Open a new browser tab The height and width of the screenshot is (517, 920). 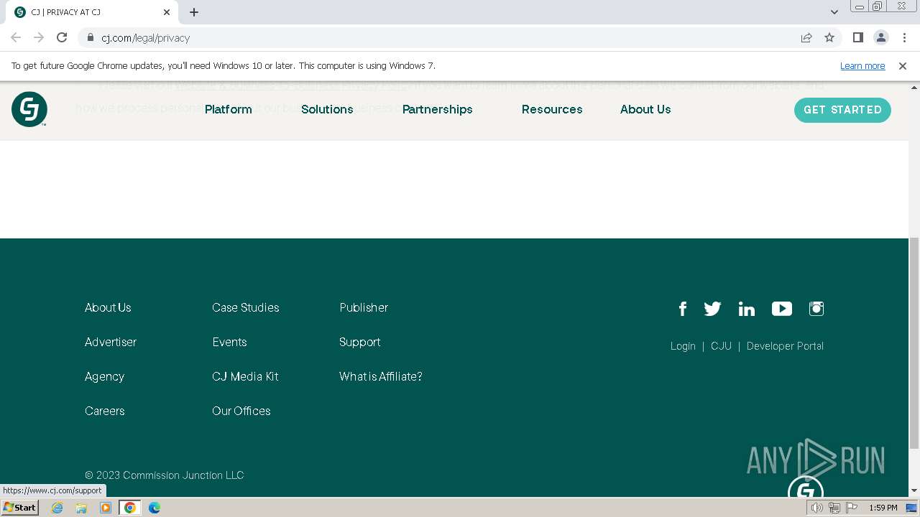194,12
